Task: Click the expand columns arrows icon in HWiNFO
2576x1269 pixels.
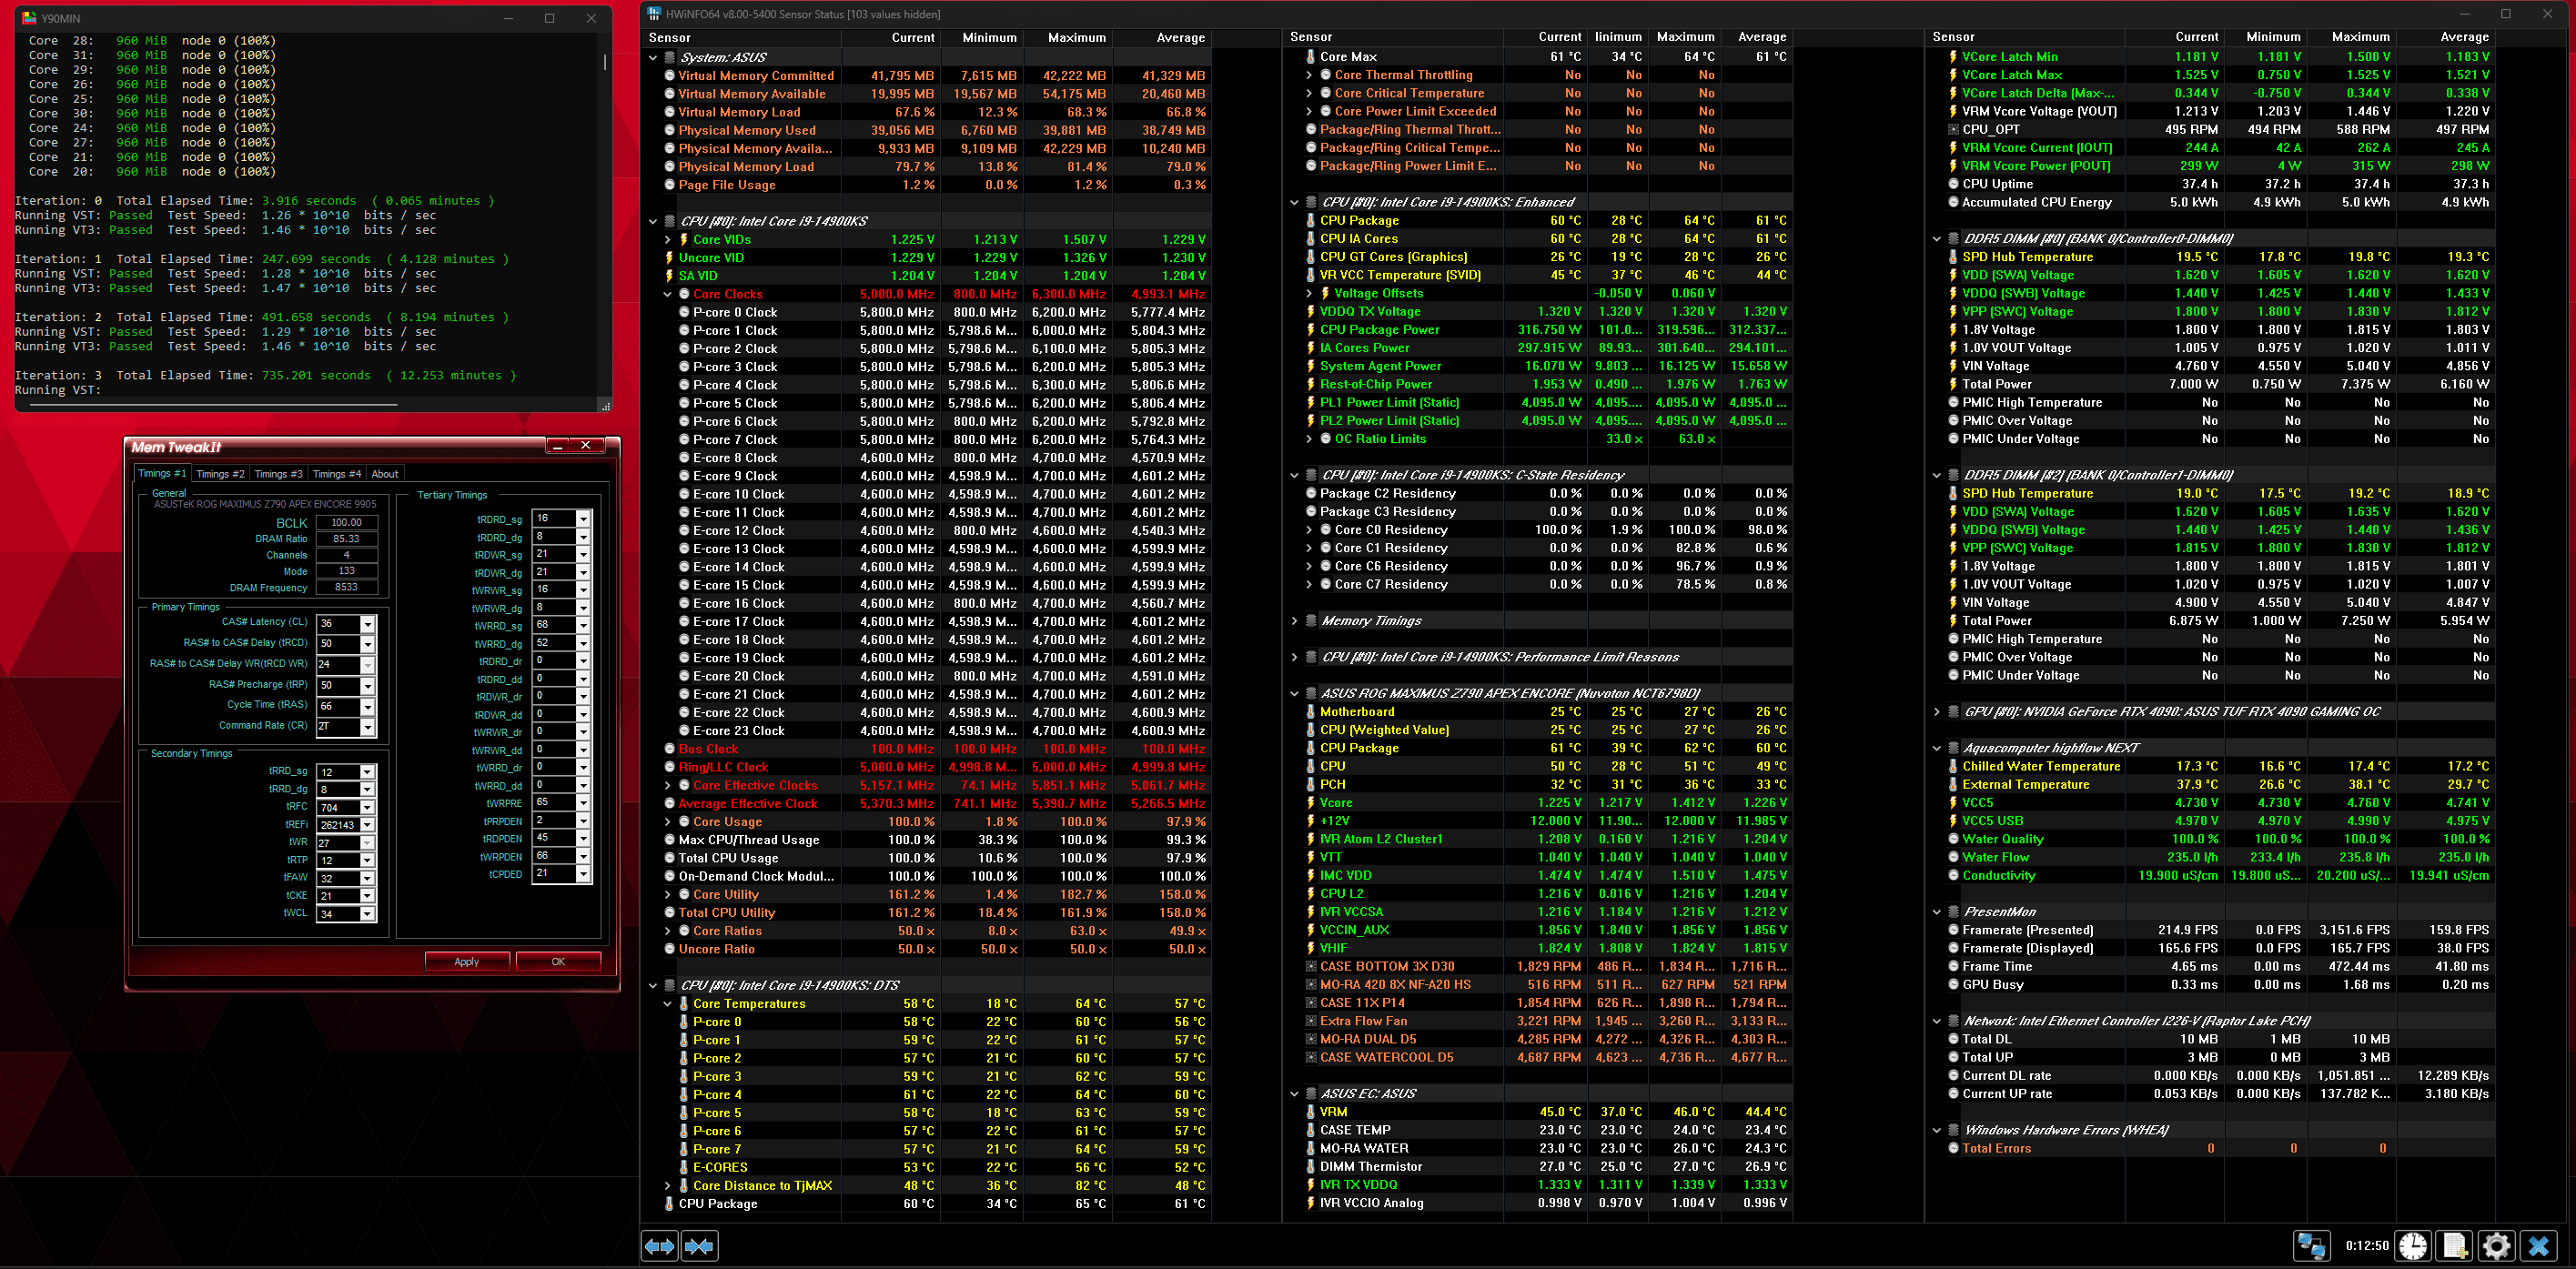Action: (659, 1246)
